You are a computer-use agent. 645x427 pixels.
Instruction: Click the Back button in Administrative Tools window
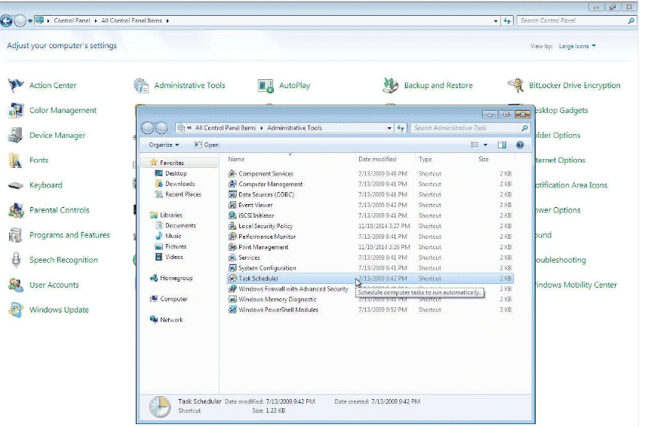click(x=147, y=128)
